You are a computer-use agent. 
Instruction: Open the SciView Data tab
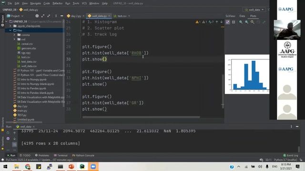coord(242,16)
